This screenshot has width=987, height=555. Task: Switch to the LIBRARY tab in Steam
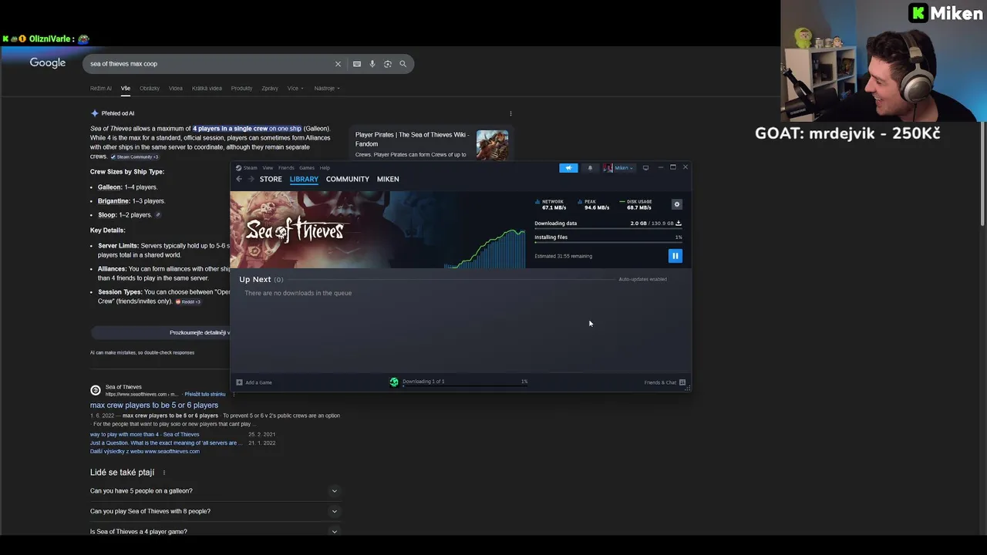[304, 179]
